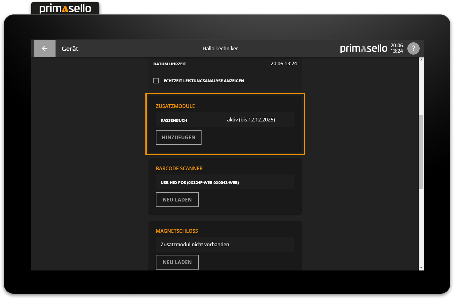The image size is (454, 299).
Task: Click 'Zusatzmodul nicht vorhanden' text
Action: pyautogui.click(x=195, y=244)
